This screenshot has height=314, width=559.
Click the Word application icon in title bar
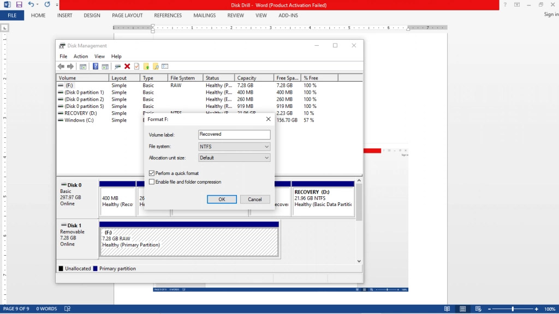tap(7, 4)
